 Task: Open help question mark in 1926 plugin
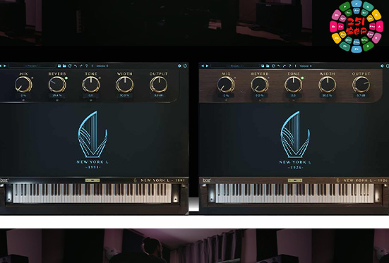coord(289,66)
